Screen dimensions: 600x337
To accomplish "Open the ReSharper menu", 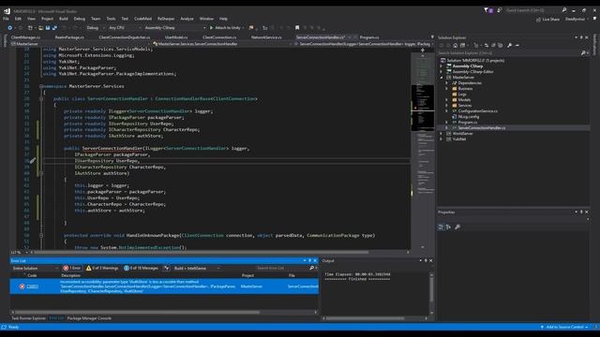I will pos(166,19).
